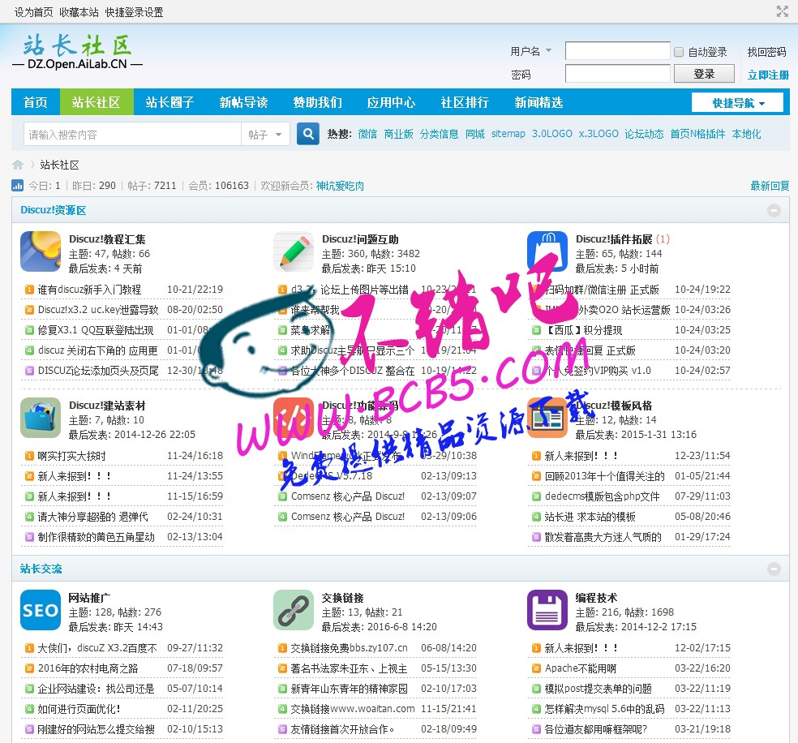Click 快捷登录设置 in top bar
Viewport: 798px width, 743px height.
click(x=135, y=12)
